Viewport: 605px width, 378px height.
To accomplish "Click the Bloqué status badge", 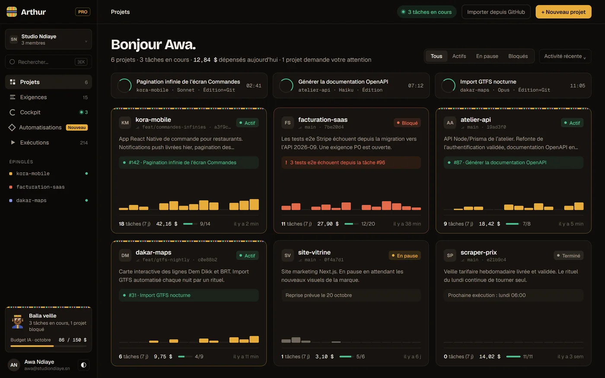I will pyautogui.click(x=407, y=123).
